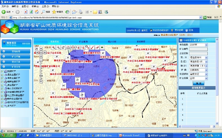Uncheck the 能源矿产 layer checkbox
222x138 pixels.
tap(3, 72)
